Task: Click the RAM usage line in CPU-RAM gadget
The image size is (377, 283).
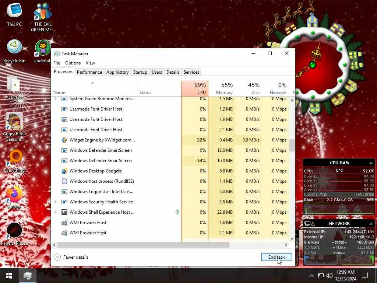Action: [x=339, y=200]
